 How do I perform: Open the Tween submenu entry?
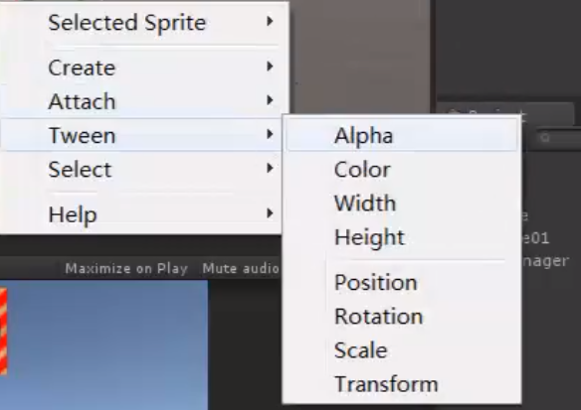[142, 135]
